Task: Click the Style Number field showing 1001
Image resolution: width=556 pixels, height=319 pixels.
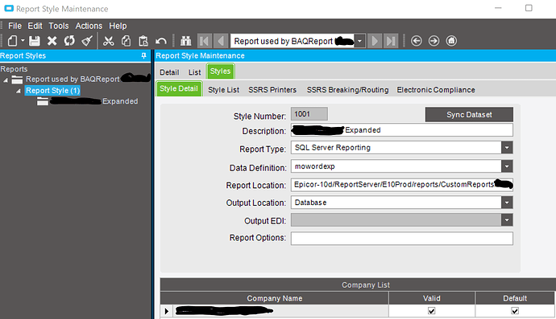Action: point(309,114)
